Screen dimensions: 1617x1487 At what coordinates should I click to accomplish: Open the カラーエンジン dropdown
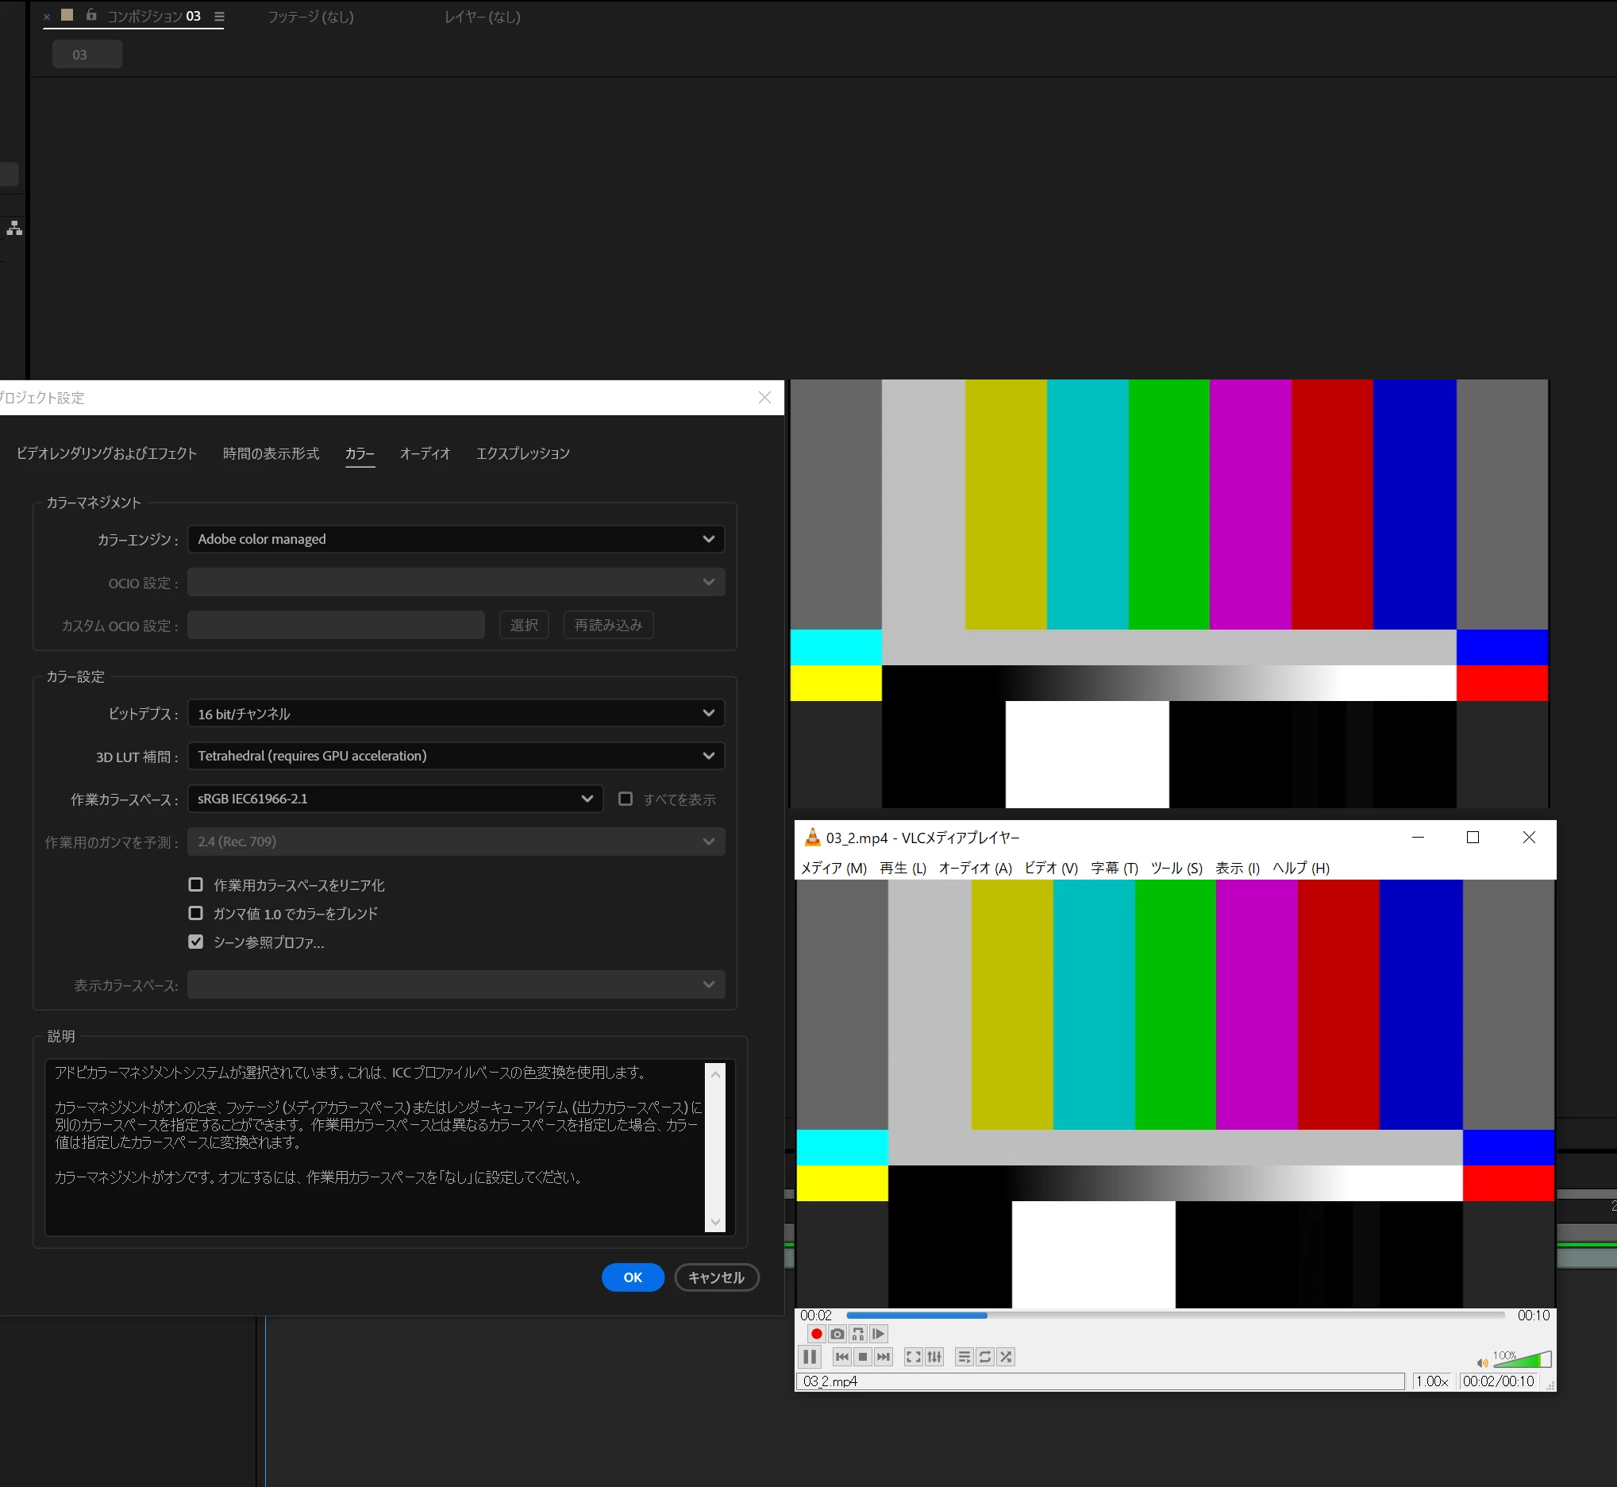pyautogui.click(x=456, y=539)
